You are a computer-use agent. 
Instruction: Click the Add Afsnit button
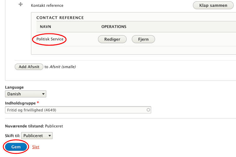pyautogui.click(x=29, y=67)
